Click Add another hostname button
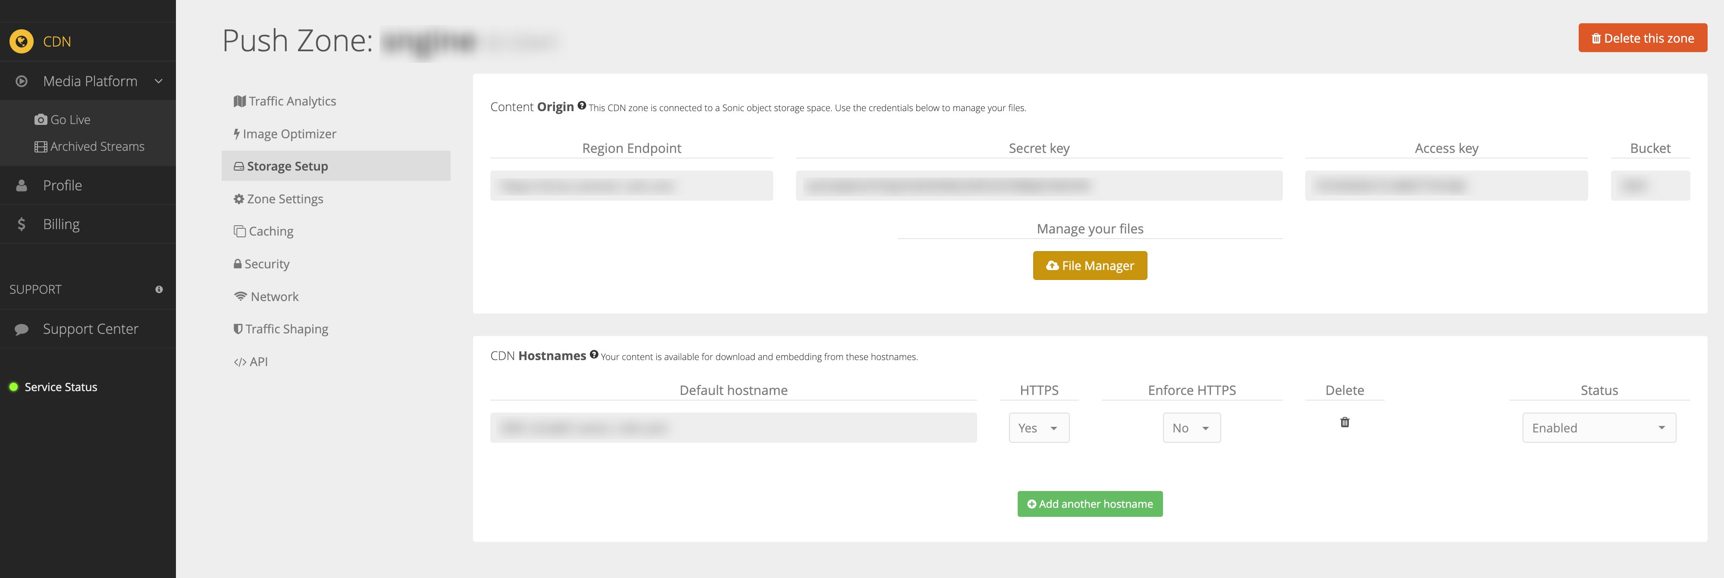 pos(1090,504)
